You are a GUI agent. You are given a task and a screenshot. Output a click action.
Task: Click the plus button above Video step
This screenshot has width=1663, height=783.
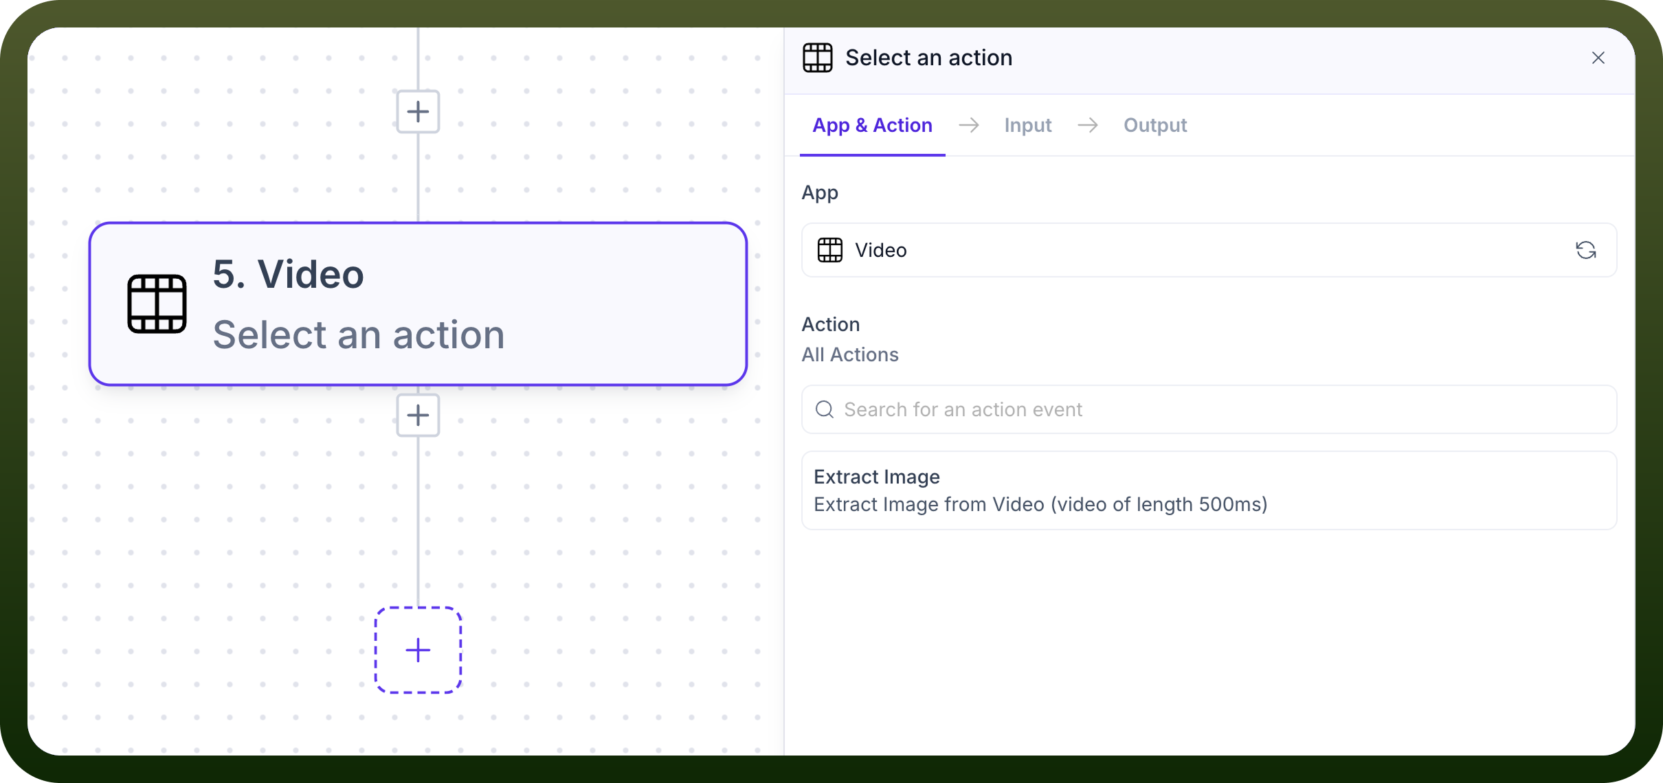point(418,111)
